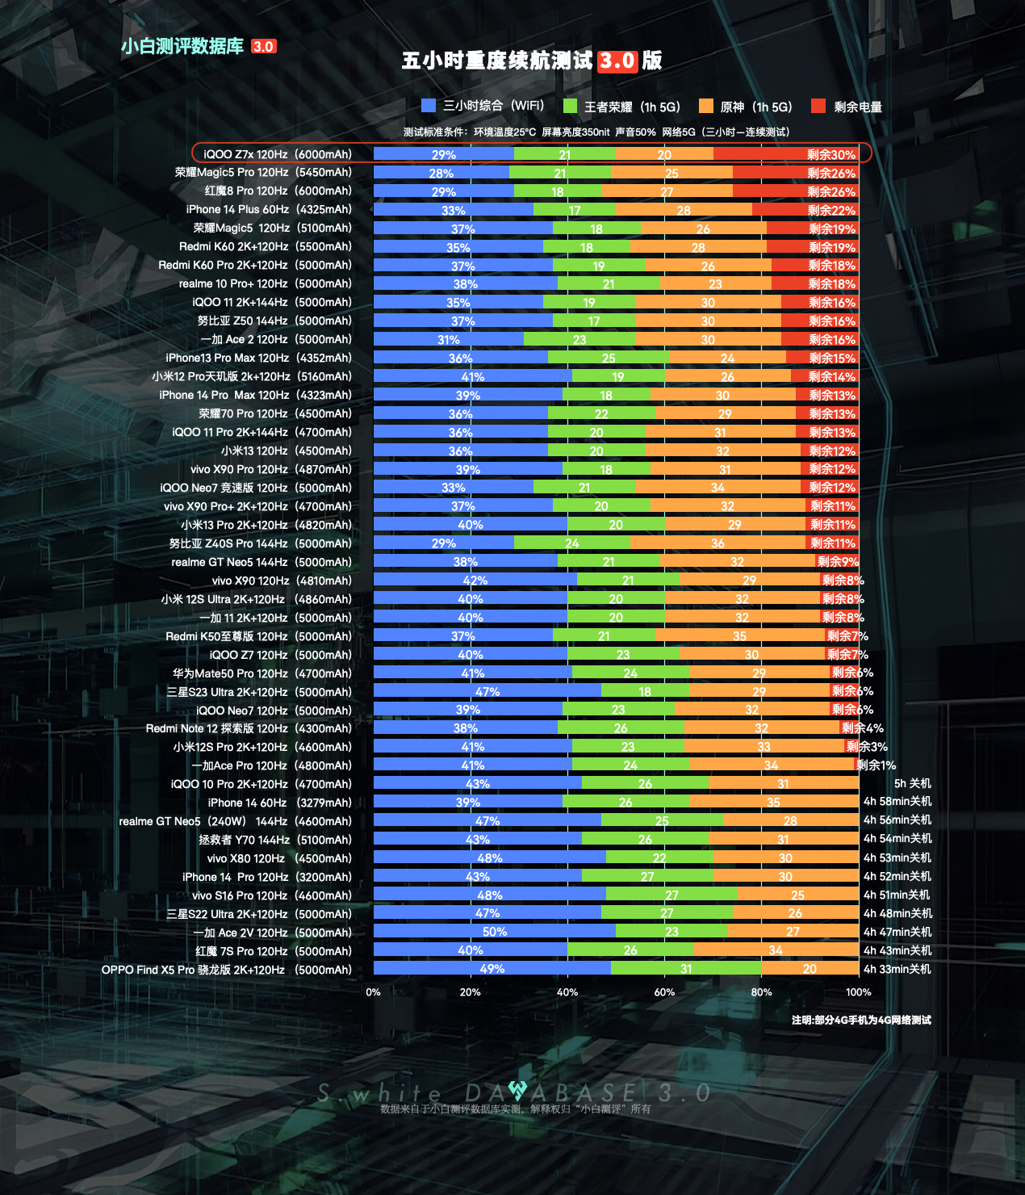
Task: Select the iQOO Z7x 120Hz (6000mAh) row label
Action: tap(278, 153)
